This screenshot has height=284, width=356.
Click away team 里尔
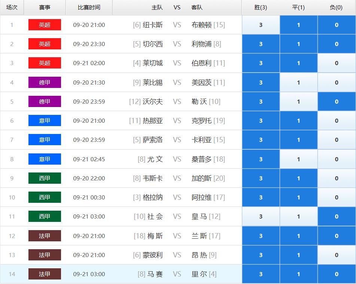coord(200,274)
